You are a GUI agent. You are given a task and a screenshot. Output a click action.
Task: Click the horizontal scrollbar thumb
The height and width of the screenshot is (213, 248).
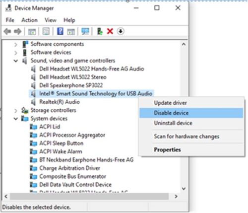pyautogui.click(x=89, y=197)
